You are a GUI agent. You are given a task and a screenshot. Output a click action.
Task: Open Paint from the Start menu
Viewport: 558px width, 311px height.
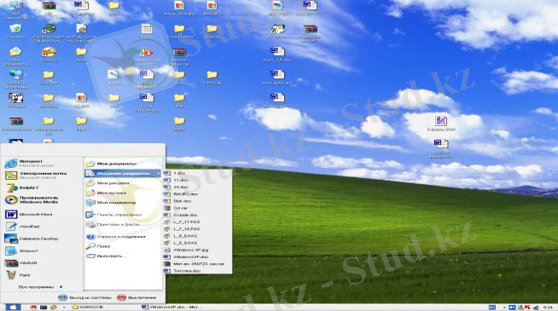pos(18,275)
